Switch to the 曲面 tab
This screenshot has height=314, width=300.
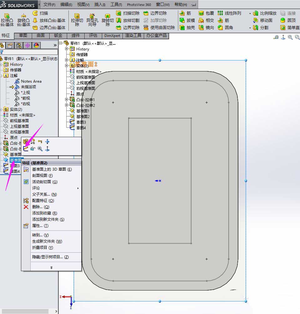(x=41, y=36)
